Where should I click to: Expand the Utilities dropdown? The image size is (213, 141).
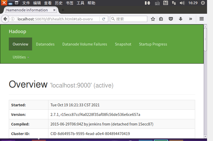click(x=21, y=57)
